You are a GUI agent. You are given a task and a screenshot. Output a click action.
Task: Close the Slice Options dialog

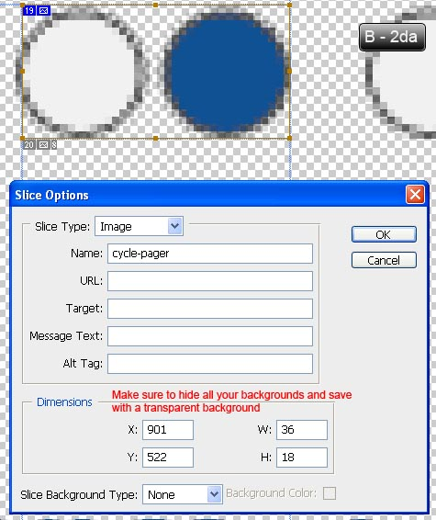pos(415,195)
